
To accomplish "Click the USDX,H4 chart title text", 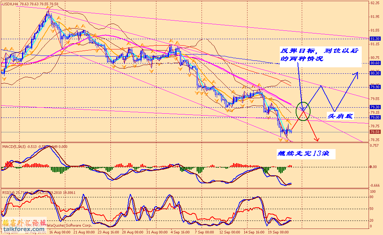I will (10, 4).
